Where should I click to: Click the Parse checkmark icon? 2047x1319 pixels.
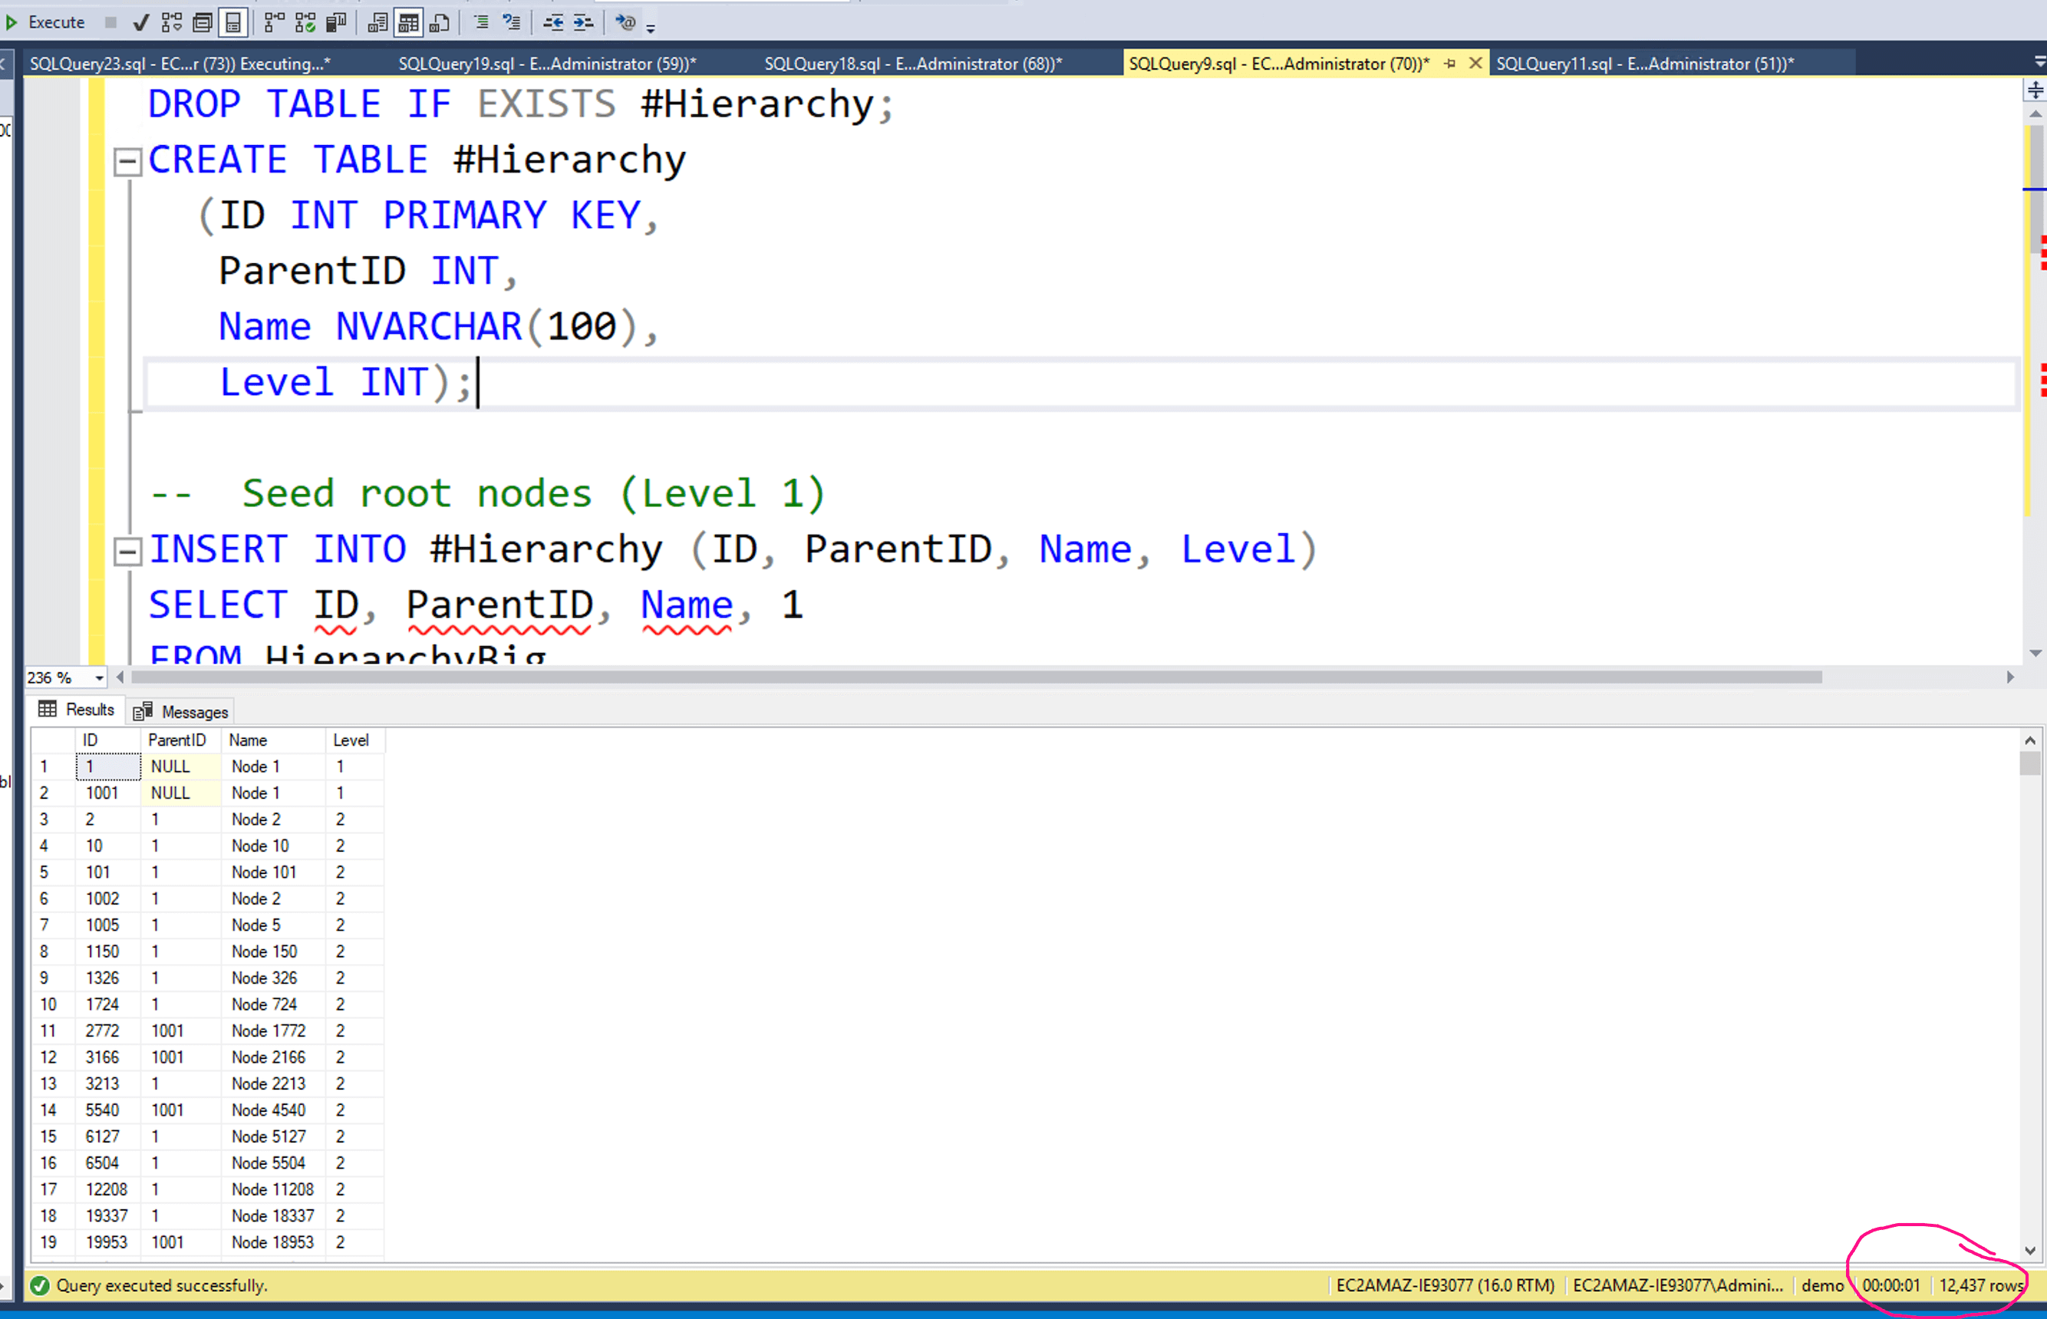coord(141,22)
